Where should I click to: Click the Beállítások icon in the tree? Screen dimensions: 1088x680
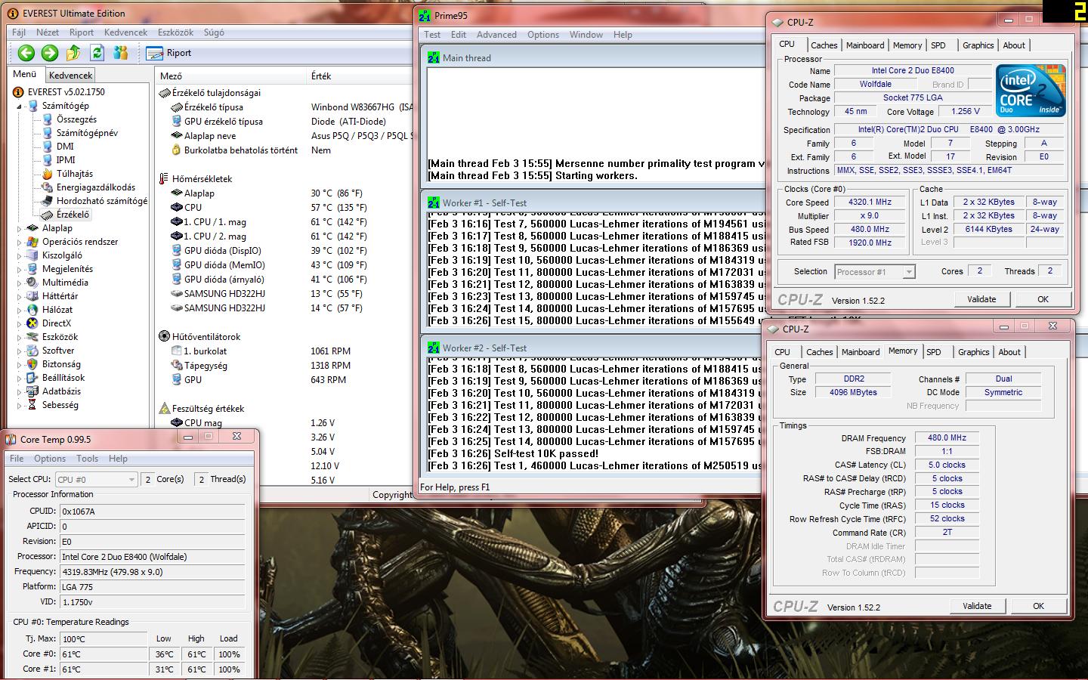[32, 378]
